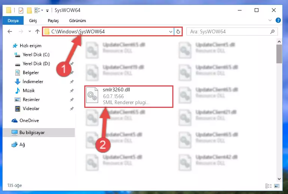Select Hızlı erişim in navigation pane
Viewport: 288px width, 194px height.
(30, 46)
